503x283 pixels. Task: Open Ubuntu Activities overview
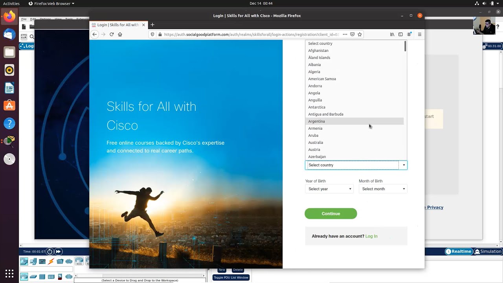click(11, 4)
